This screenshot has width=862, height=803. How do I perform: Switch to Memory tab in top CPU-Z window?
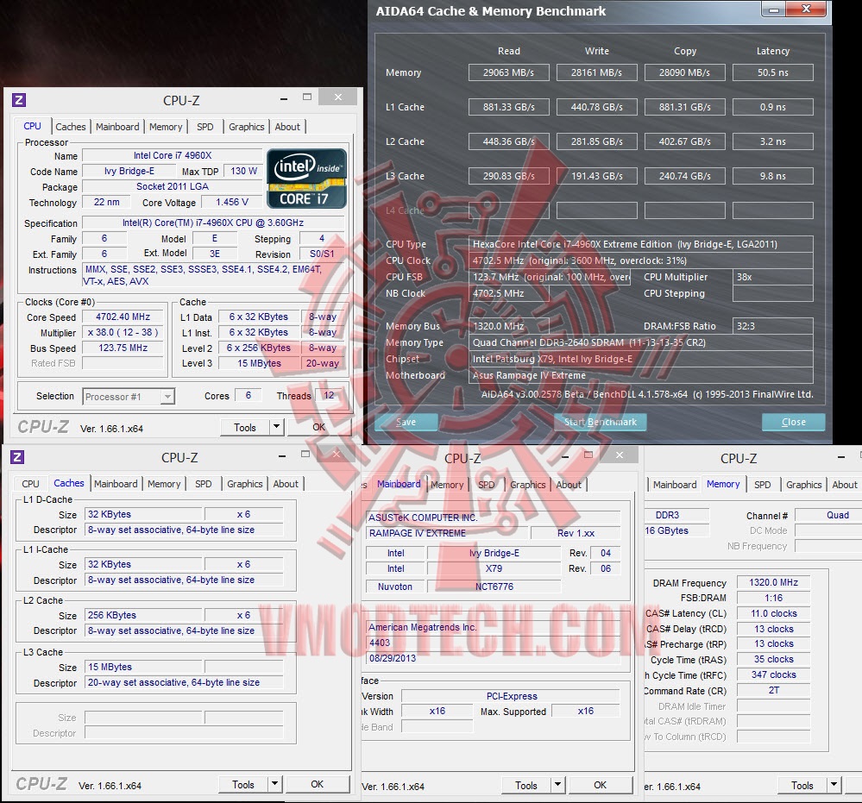tap(166, 127)
